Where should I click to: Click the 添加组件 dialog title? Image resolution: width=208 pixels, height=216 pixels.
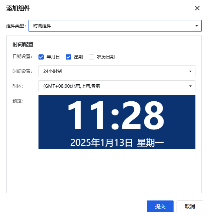click(x=18, y=8)
